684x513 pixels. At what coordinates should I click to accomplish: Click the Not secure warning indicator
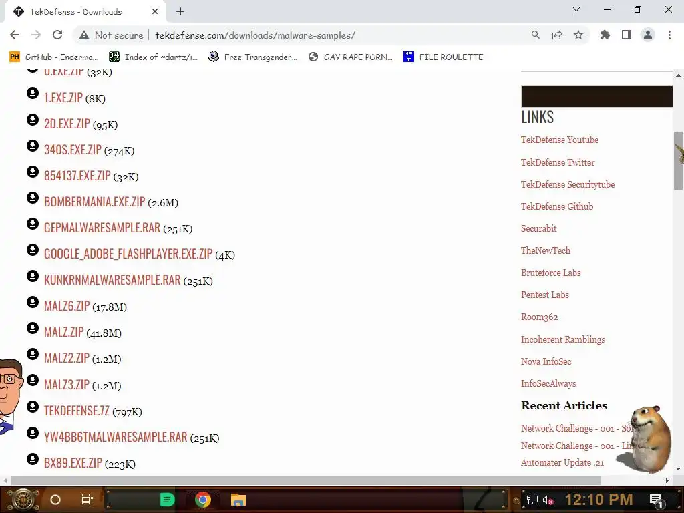112,35
